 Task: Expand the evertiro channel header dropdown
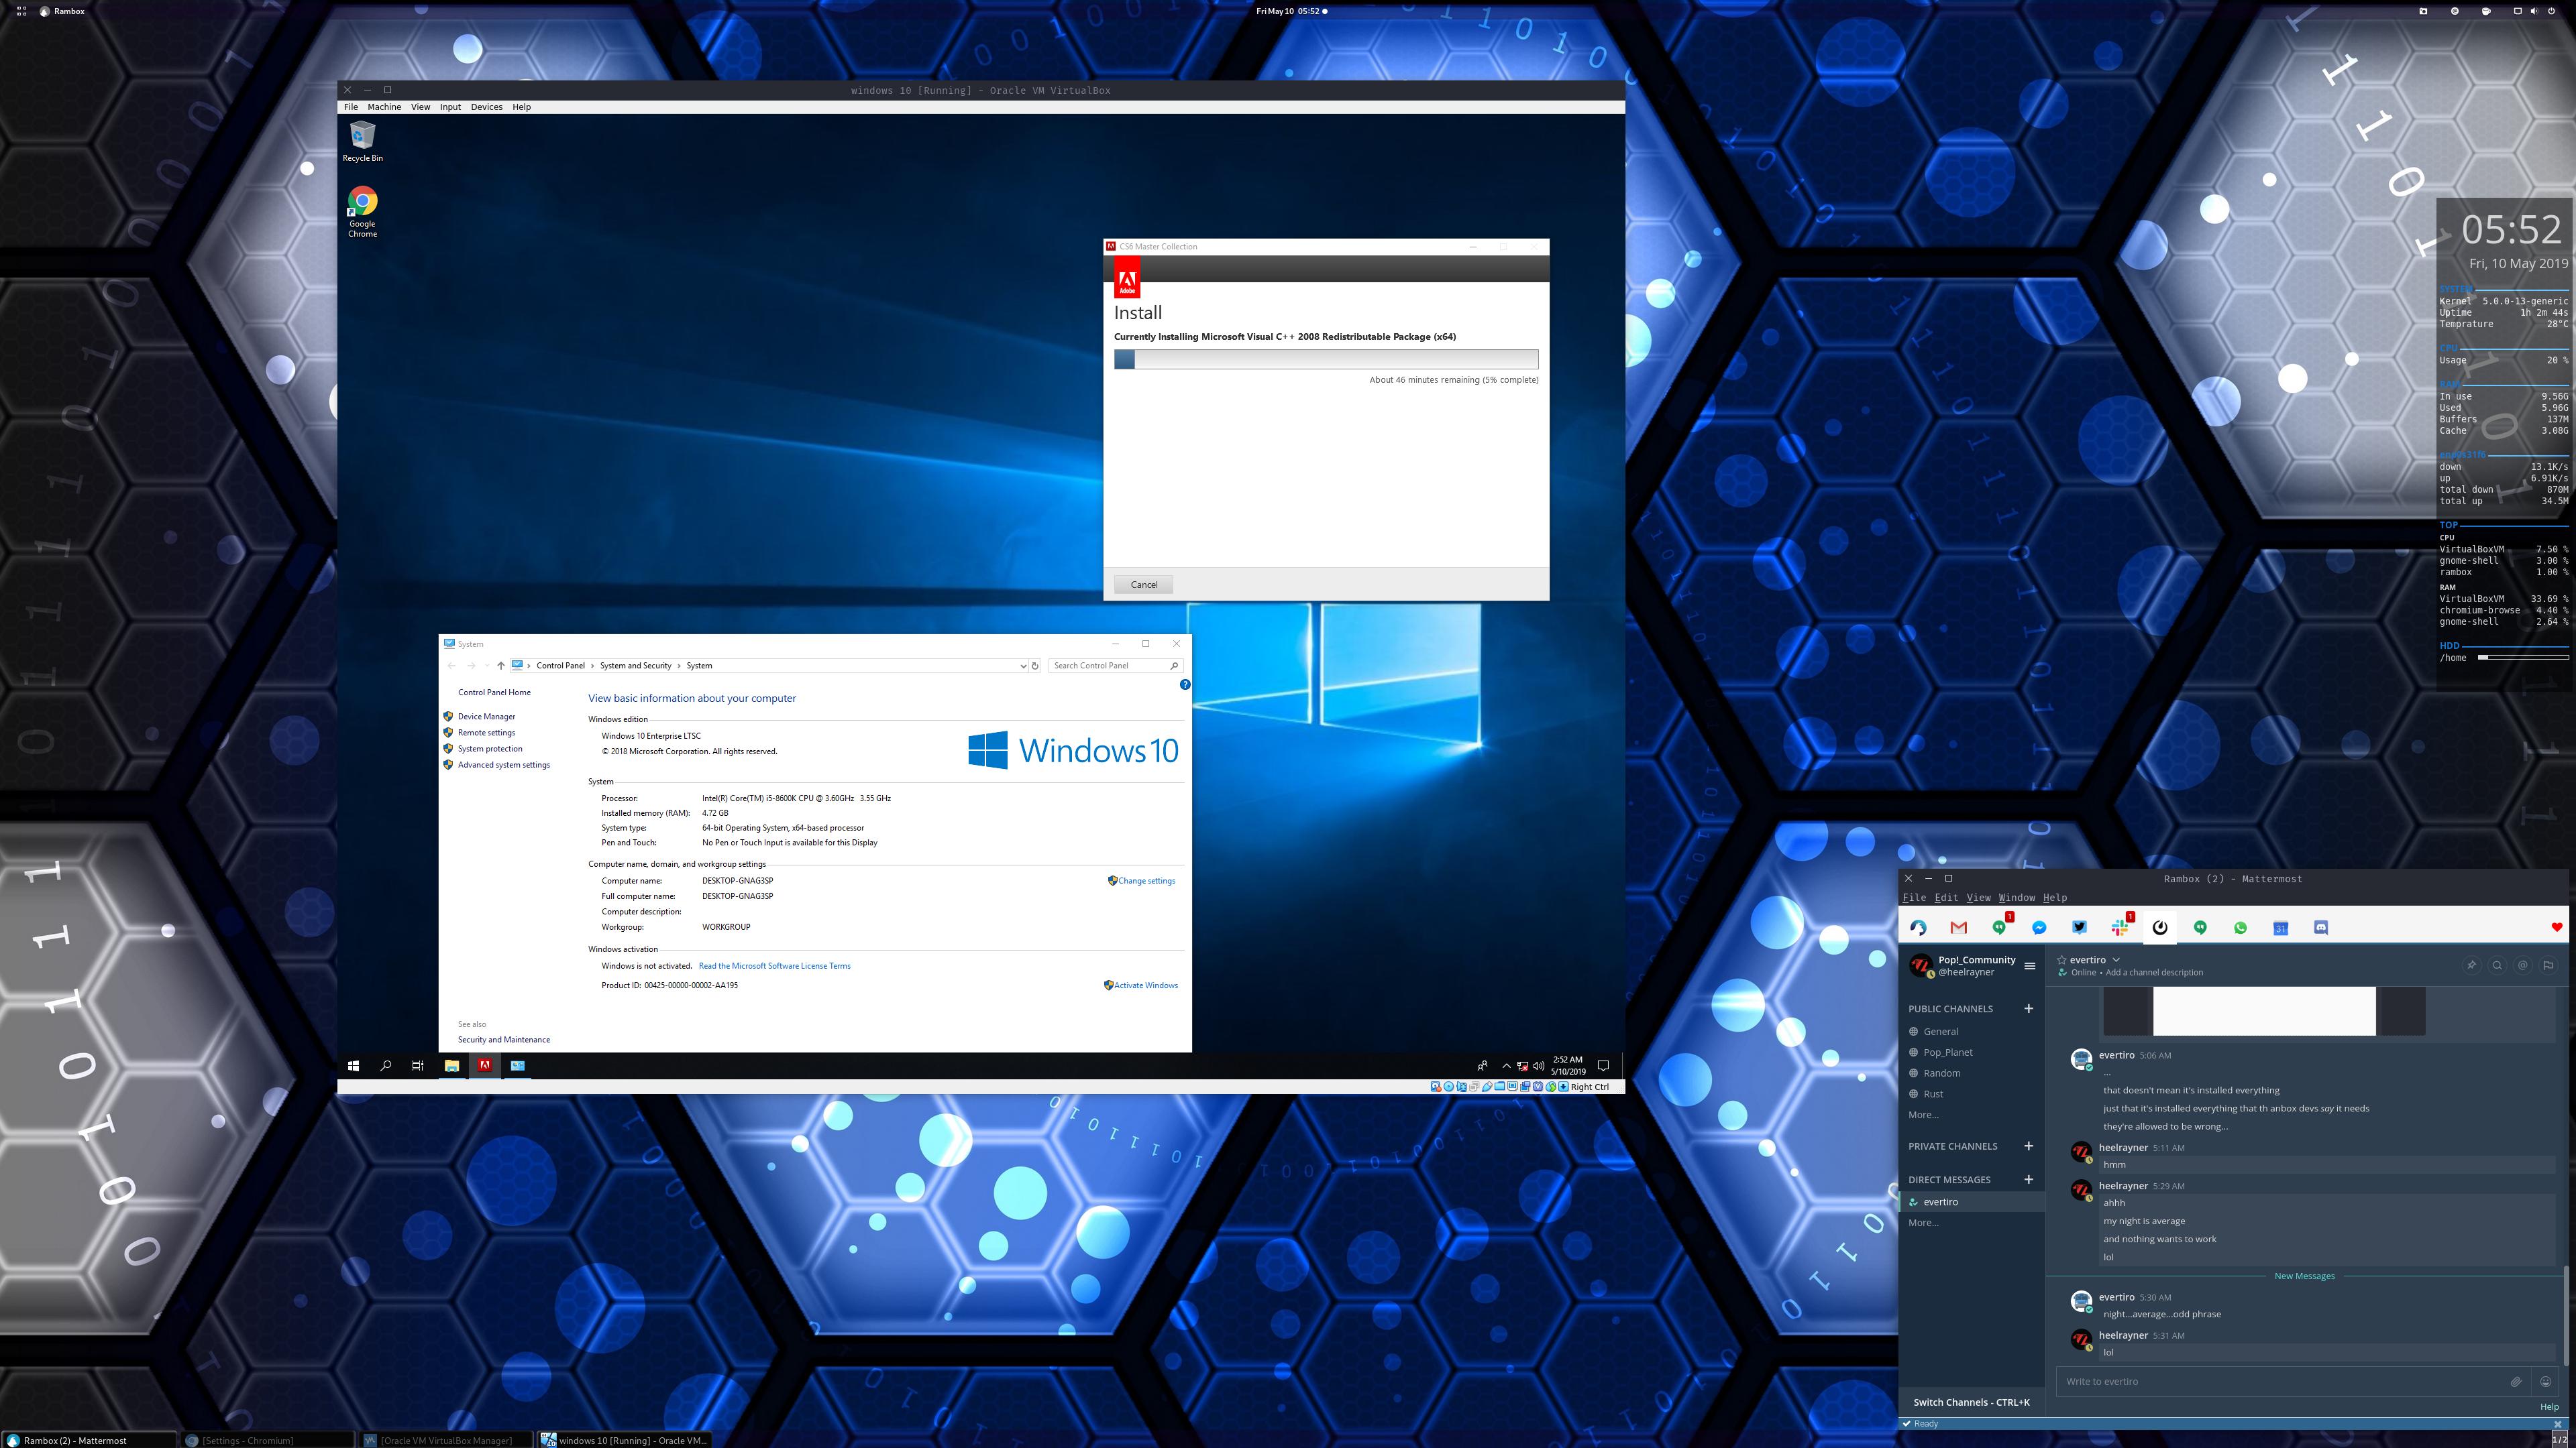tap(2116, 959)
